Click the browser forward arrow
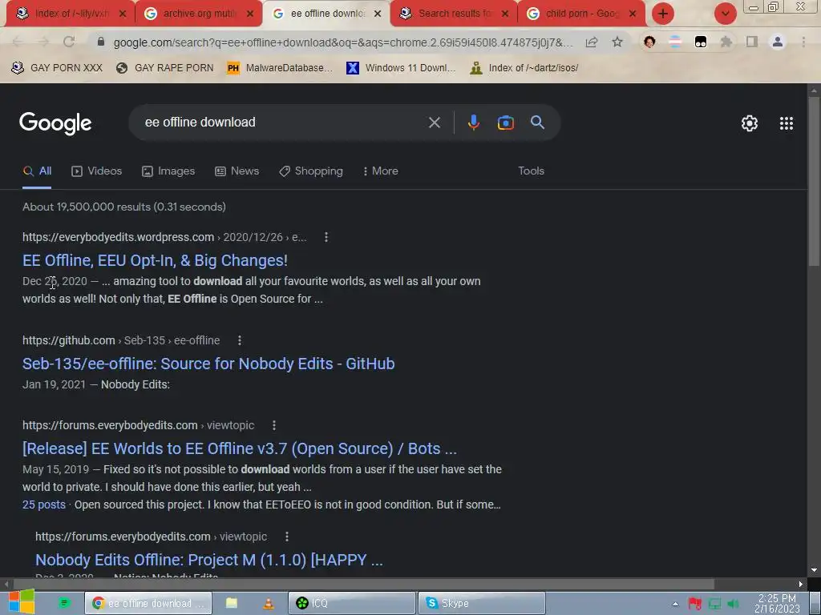821x615 pixels. click(43, 42)
